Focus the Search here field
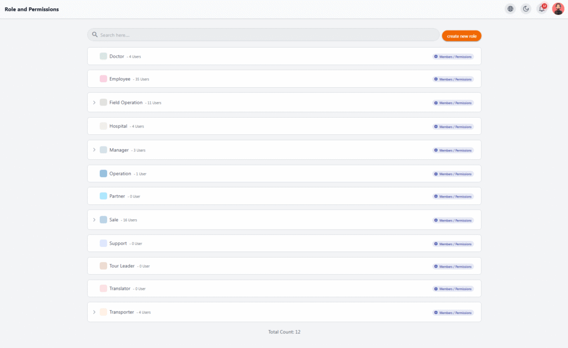This screenshot has width=568, height=348. 263,35
